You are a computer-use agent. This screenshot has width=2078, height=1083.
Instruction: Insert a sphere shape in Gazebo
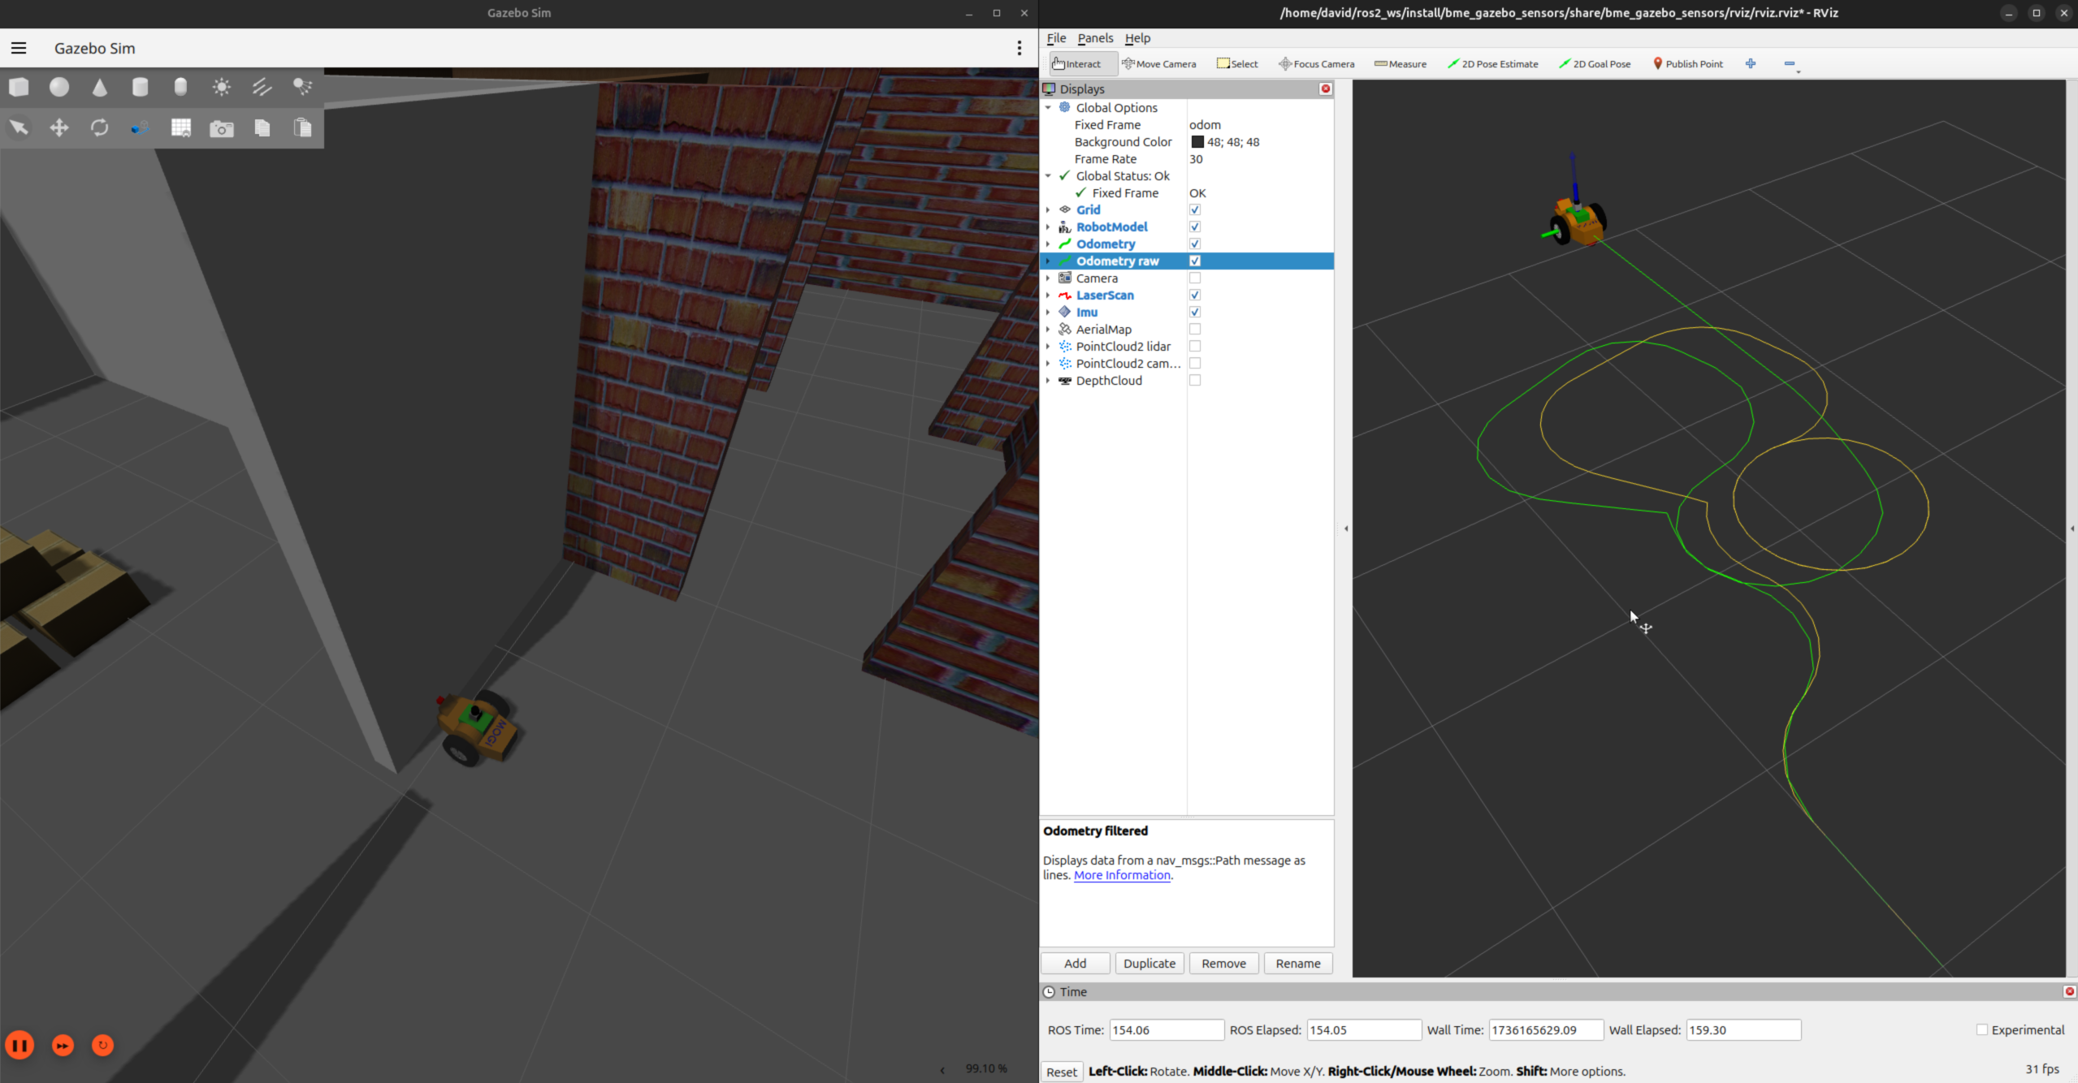[59, 87]
